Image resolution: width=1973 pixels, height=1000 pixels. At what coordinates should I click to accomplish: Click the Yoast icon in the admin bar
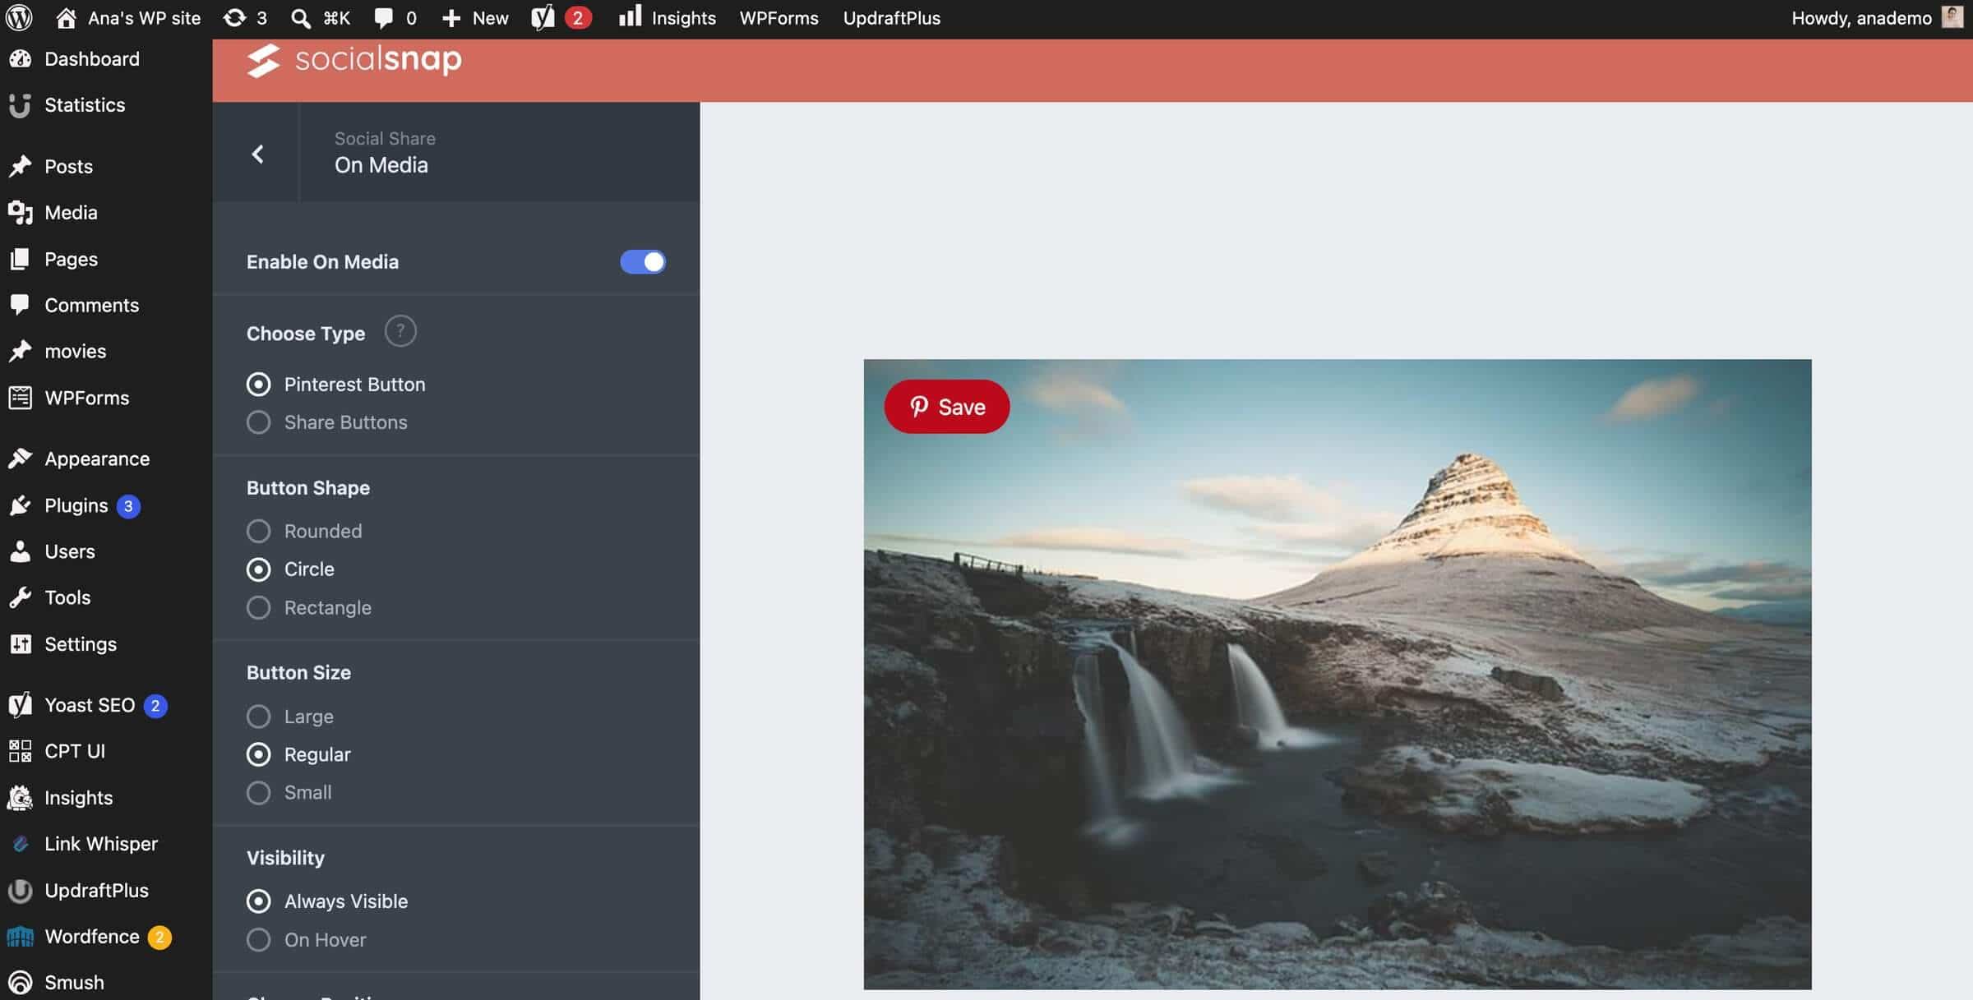pyautogui.click(x=543, y=18)
